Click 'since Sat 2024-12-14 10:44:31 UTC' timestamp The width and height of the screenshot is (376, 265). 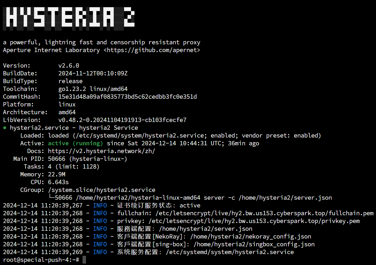point(164,143)
